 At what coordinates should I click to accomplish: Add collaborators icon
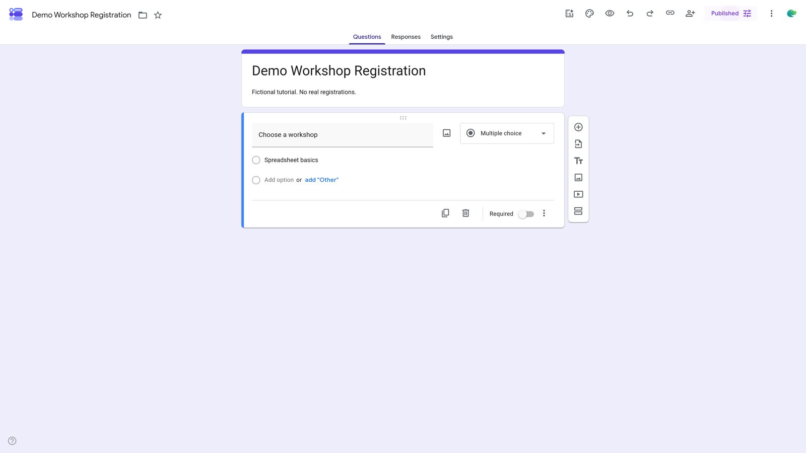(x=690, y=14)
